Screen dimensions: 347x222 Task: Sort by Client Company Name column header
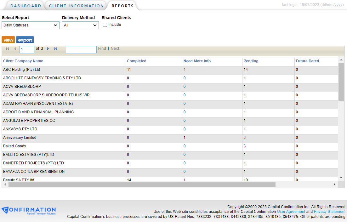click(23, 61)
